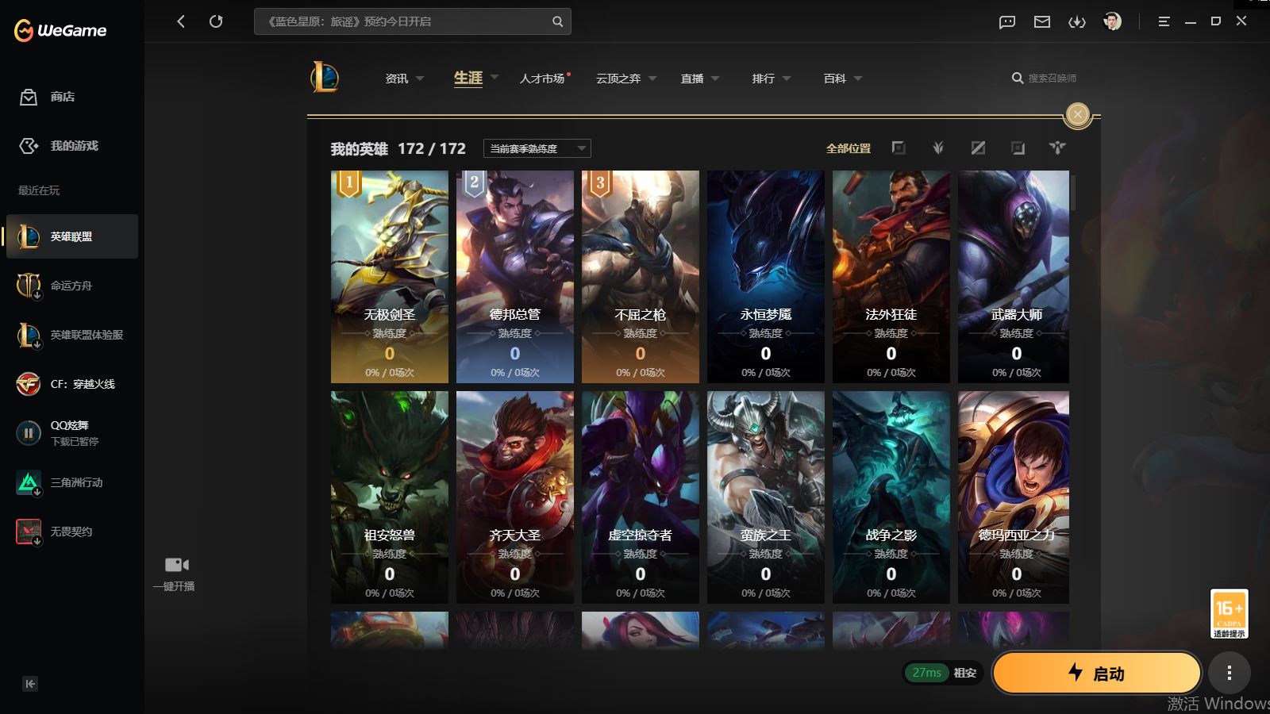Filter heroes by top lane position icon

[899, 148]
